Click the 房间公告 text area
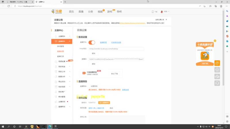 pos(117,120)
